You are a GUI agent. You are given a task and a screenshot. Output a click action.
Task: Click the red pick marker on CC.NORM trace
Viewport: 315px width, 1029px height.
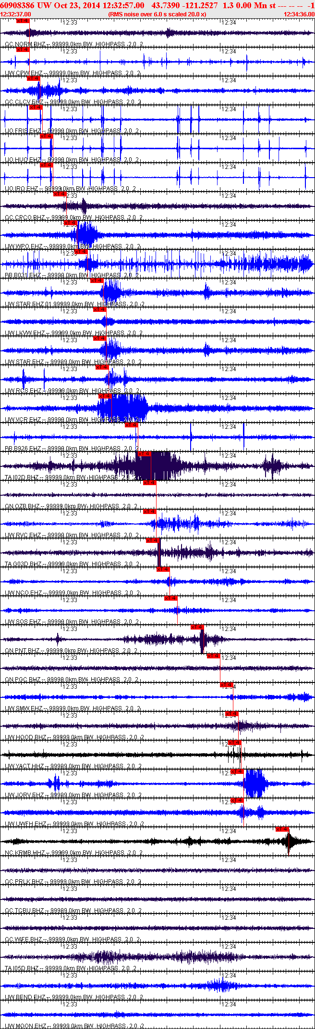tap(23, 21)
